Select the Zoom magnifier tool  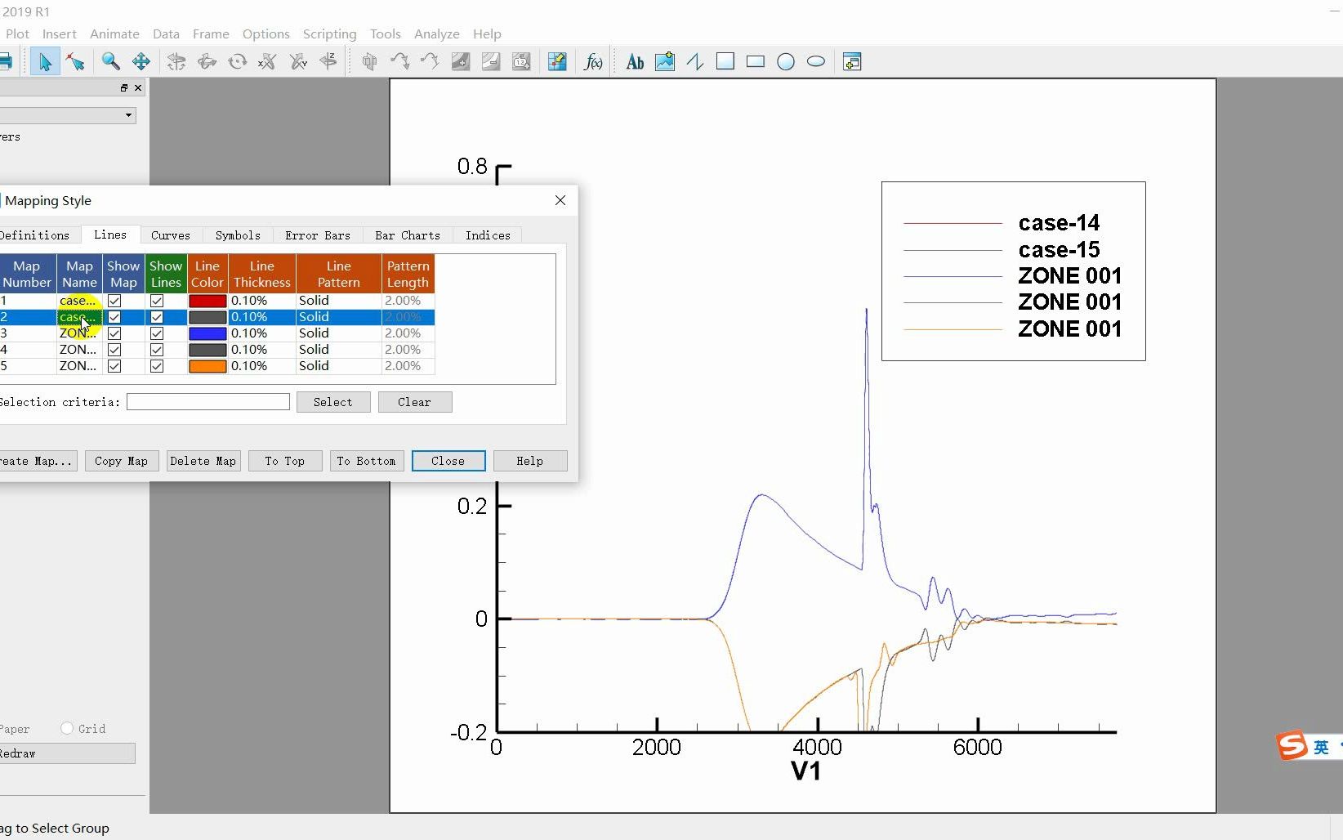pyautogui.click(x=111, y=61)
